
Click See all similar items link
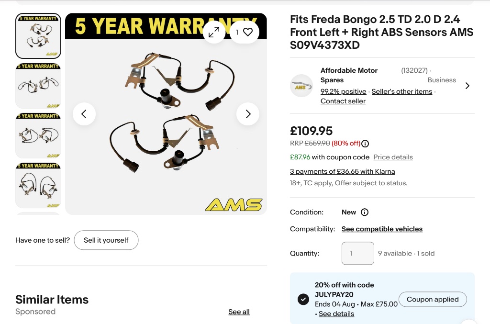click(239, 312)
